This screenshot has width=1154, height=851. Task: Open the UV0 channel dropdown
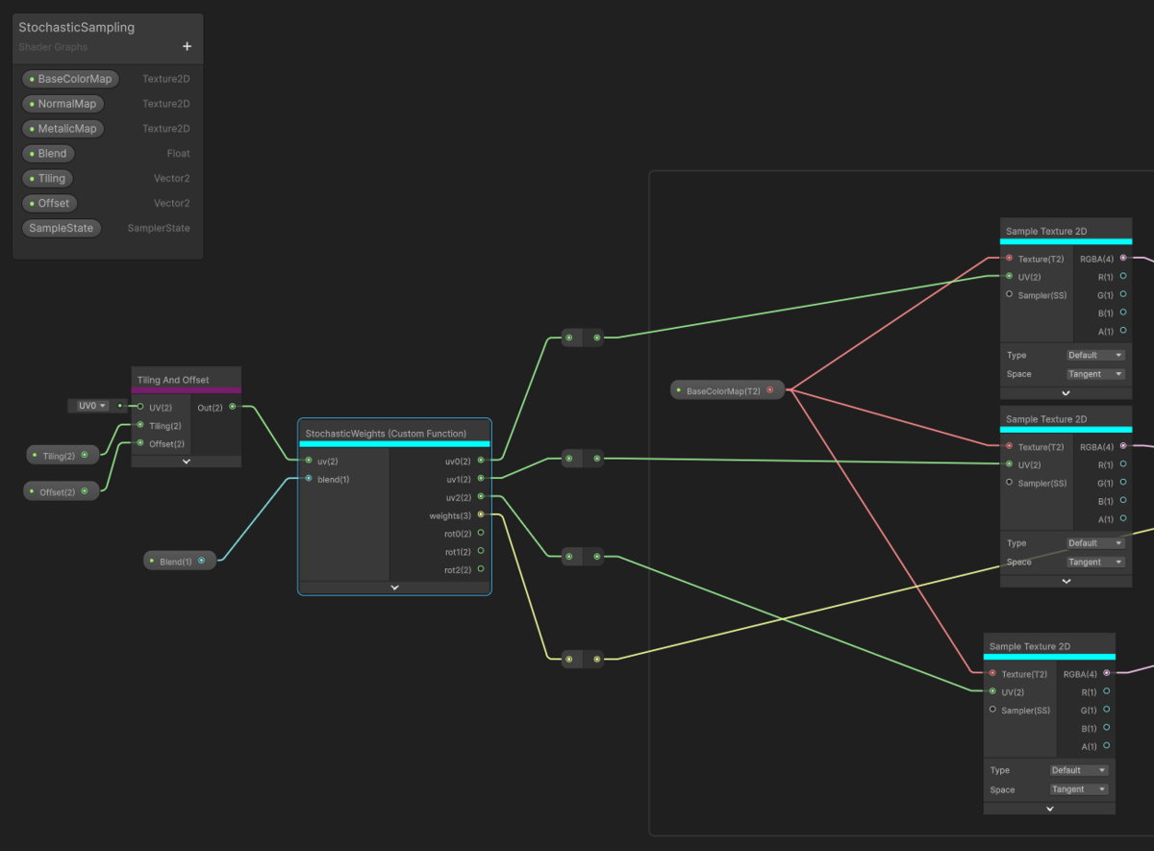(x=92, y=406)
